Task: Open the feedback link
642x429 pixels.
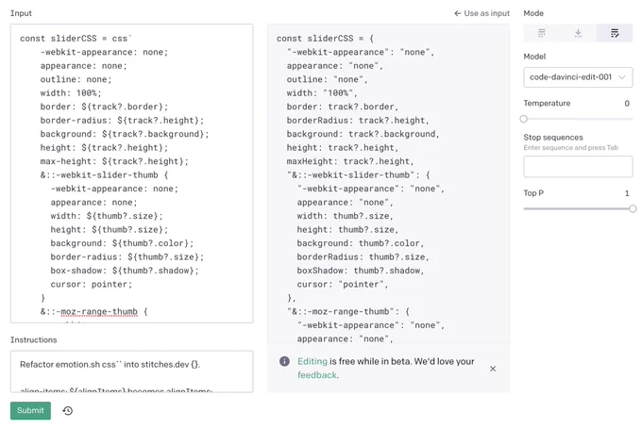Action: tap(317, 375)
